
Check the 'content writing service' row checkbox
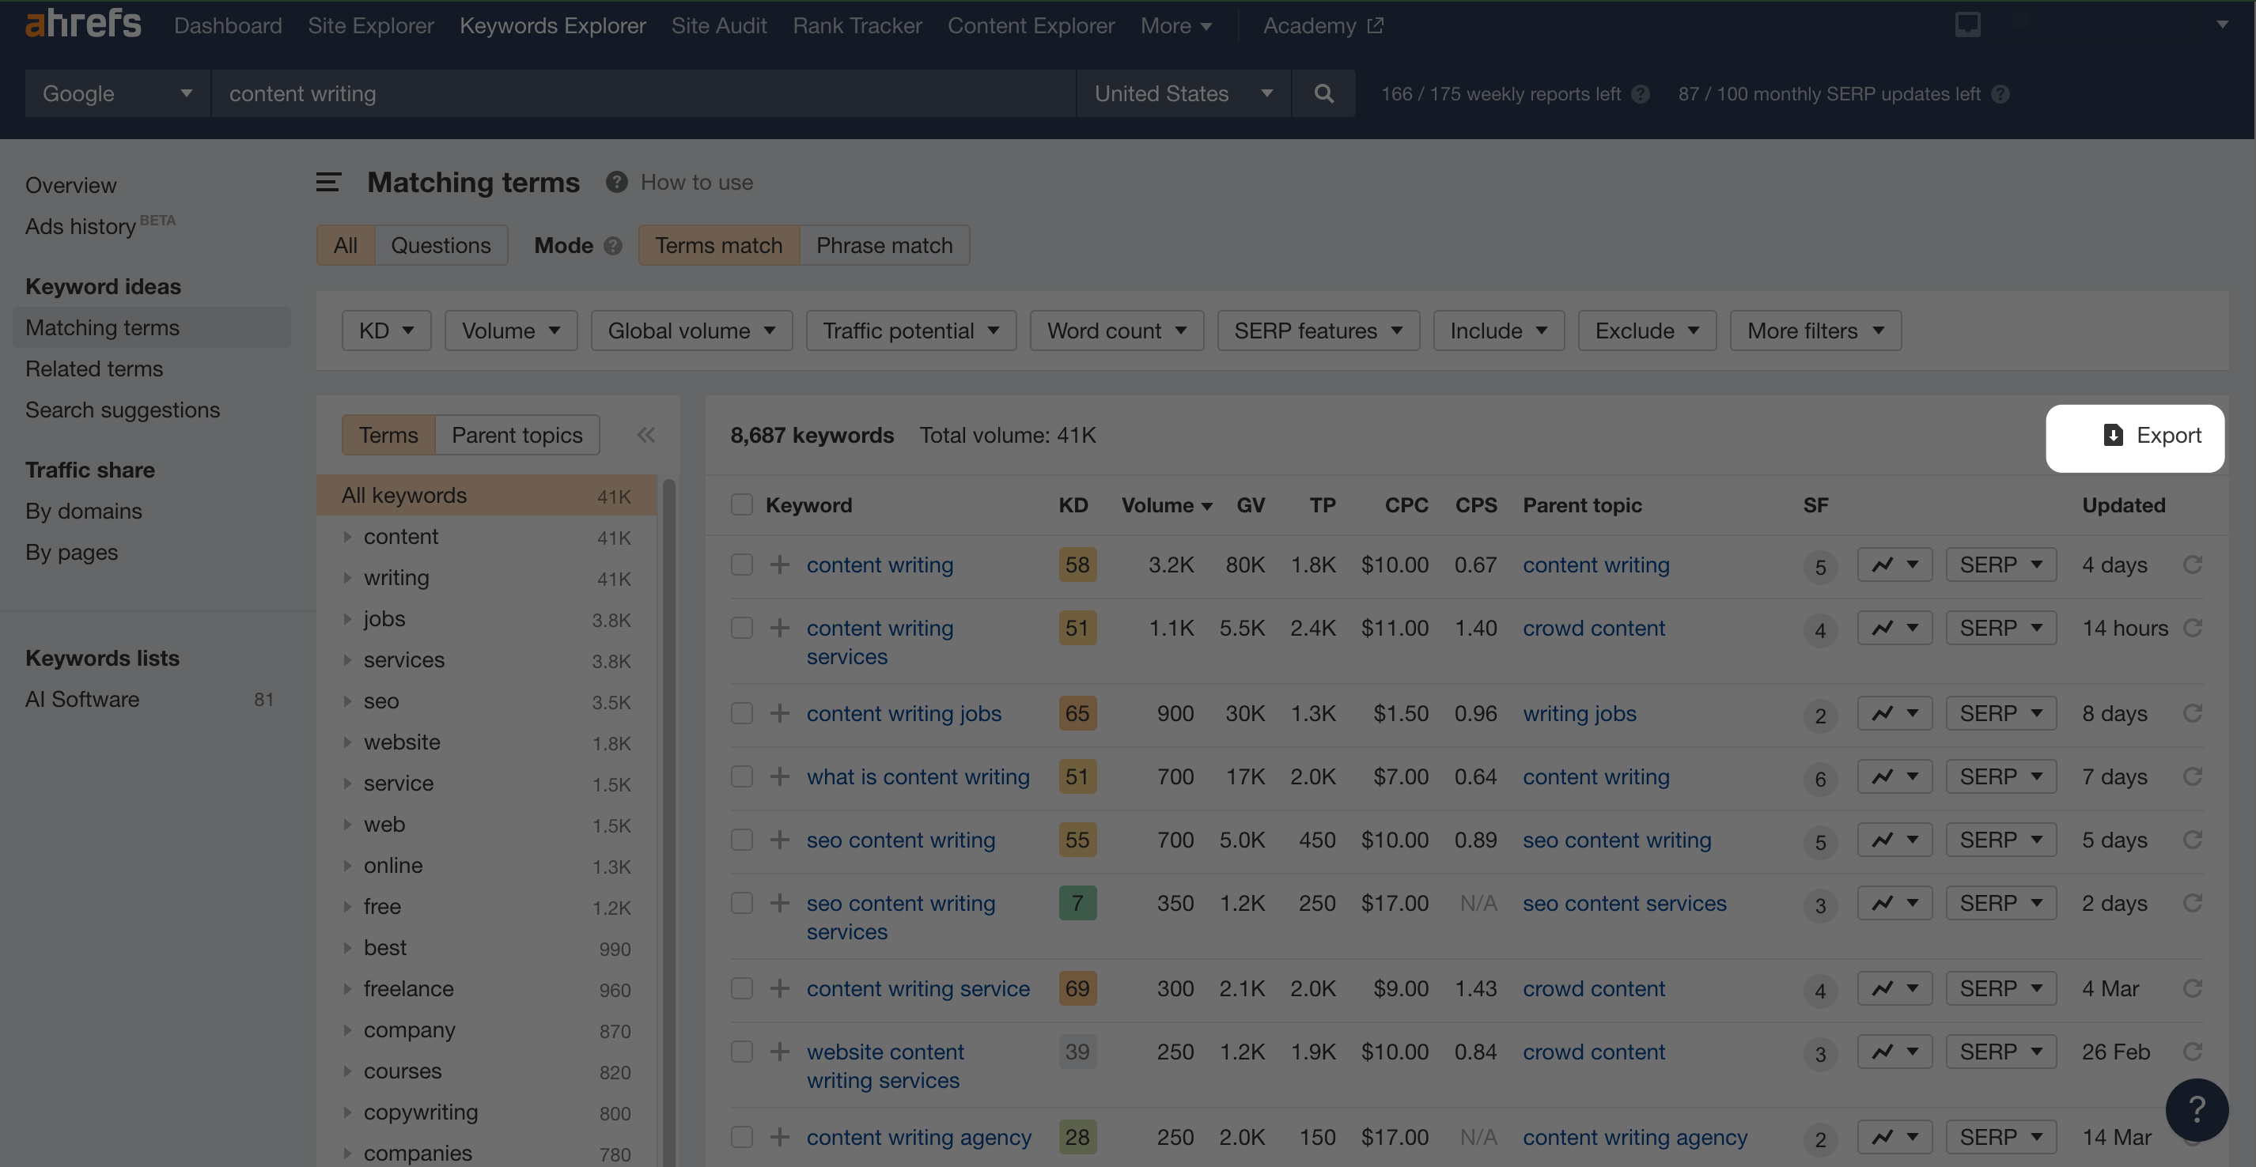(x=742, y=988)
